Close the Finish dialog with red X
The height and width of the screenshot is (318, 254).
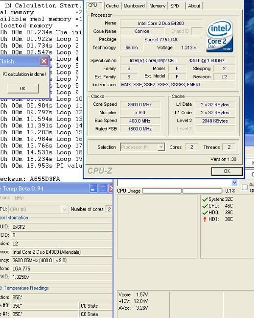44,61
